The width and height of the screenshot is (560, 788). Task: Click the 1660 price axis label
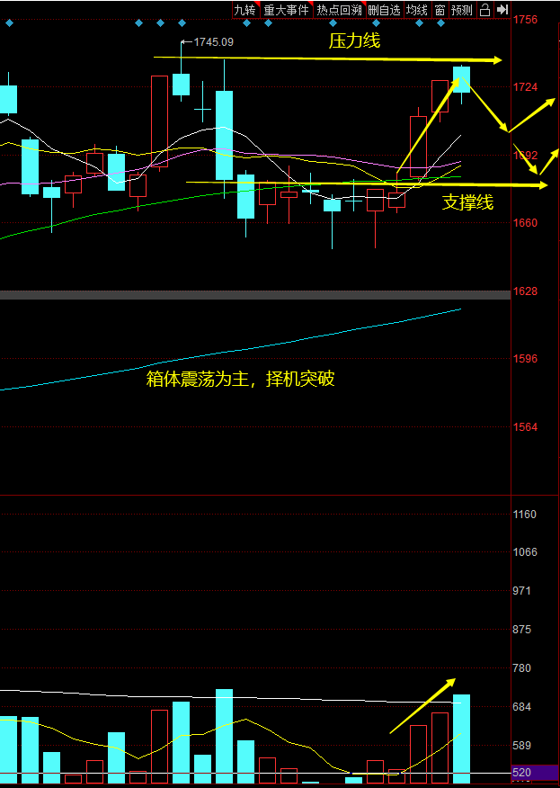[x=525, y=222]
